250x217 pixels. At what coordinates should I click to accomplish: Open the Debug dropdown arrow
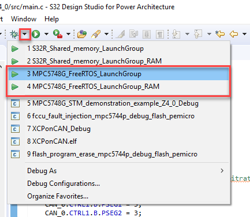[x=25, y=34]
